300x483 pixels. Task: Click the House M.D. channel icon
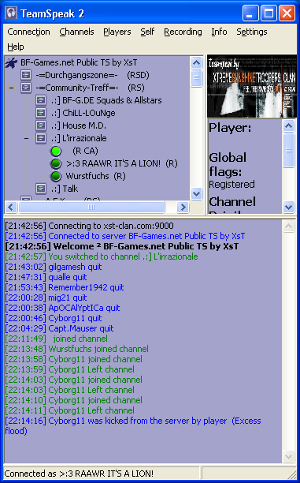point(41,125)
